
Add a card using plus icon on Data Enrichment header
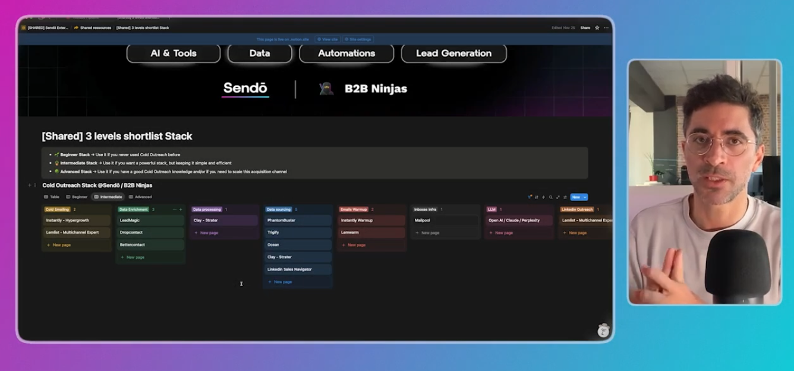(x=181, y=210)
